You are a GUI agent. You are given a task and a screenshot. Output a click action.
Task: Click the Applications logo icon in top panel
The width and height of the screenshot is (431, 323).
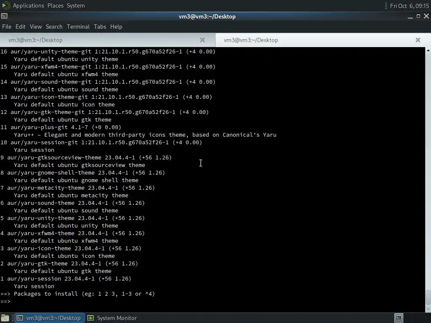(6, 5)
